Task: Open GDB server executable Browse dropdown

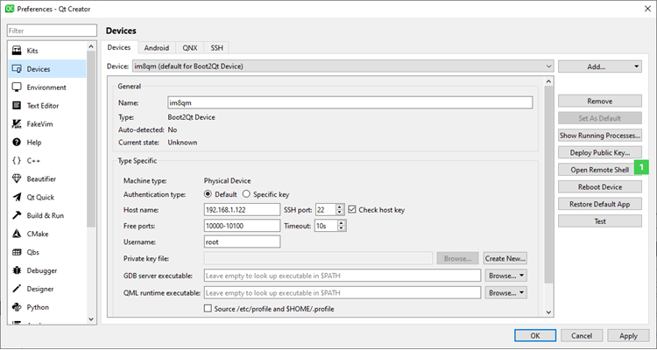Action: (x=505, y=276)
